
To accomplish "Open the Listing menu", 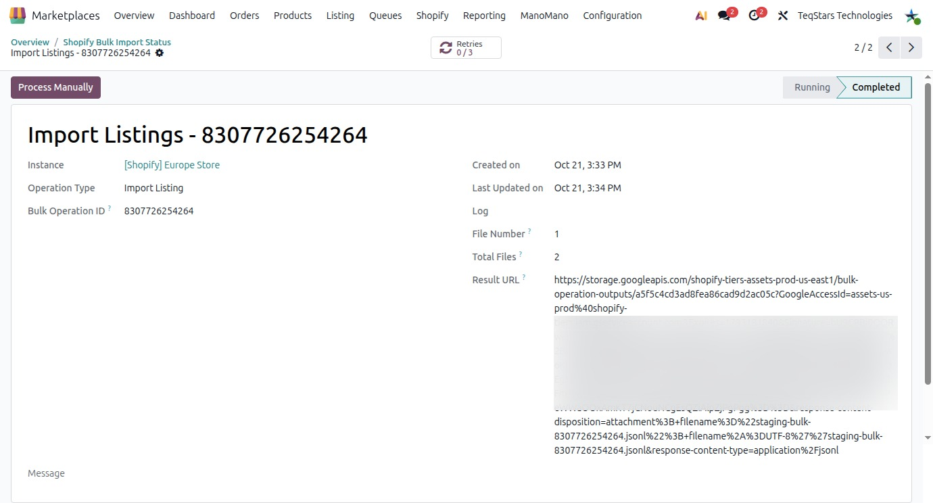I will coord(340,16).
